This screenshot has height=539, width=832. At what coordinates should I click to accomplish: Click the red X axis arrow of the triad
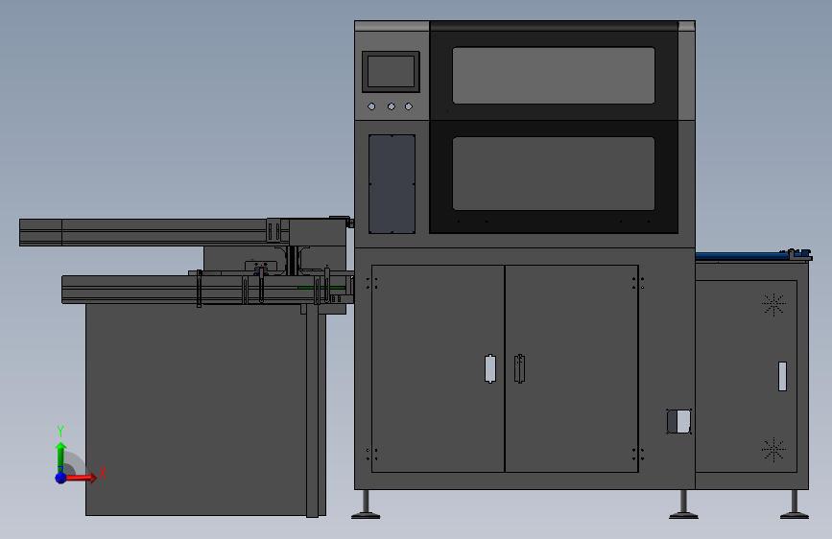(x=82, y=478)
